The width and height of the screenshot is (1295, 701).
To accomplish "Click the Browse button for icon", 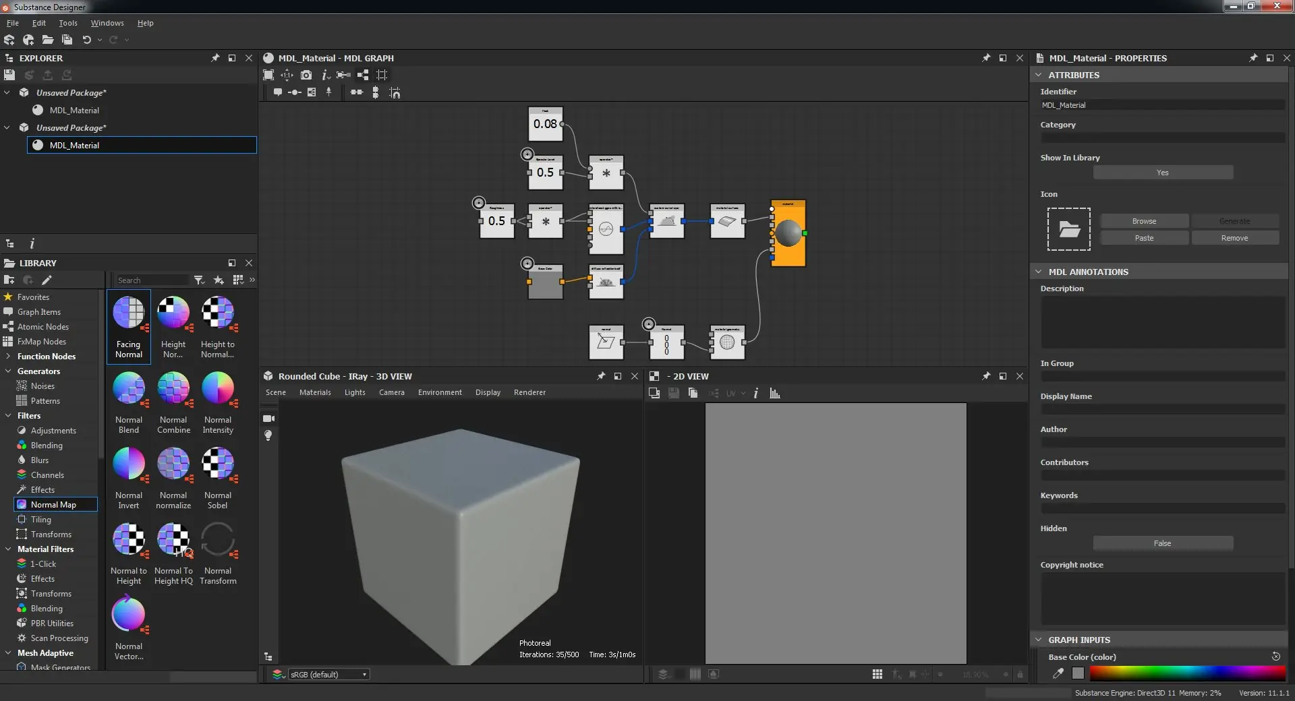I will coord(1144,221).
